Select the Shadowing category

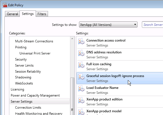coord(23,77)
